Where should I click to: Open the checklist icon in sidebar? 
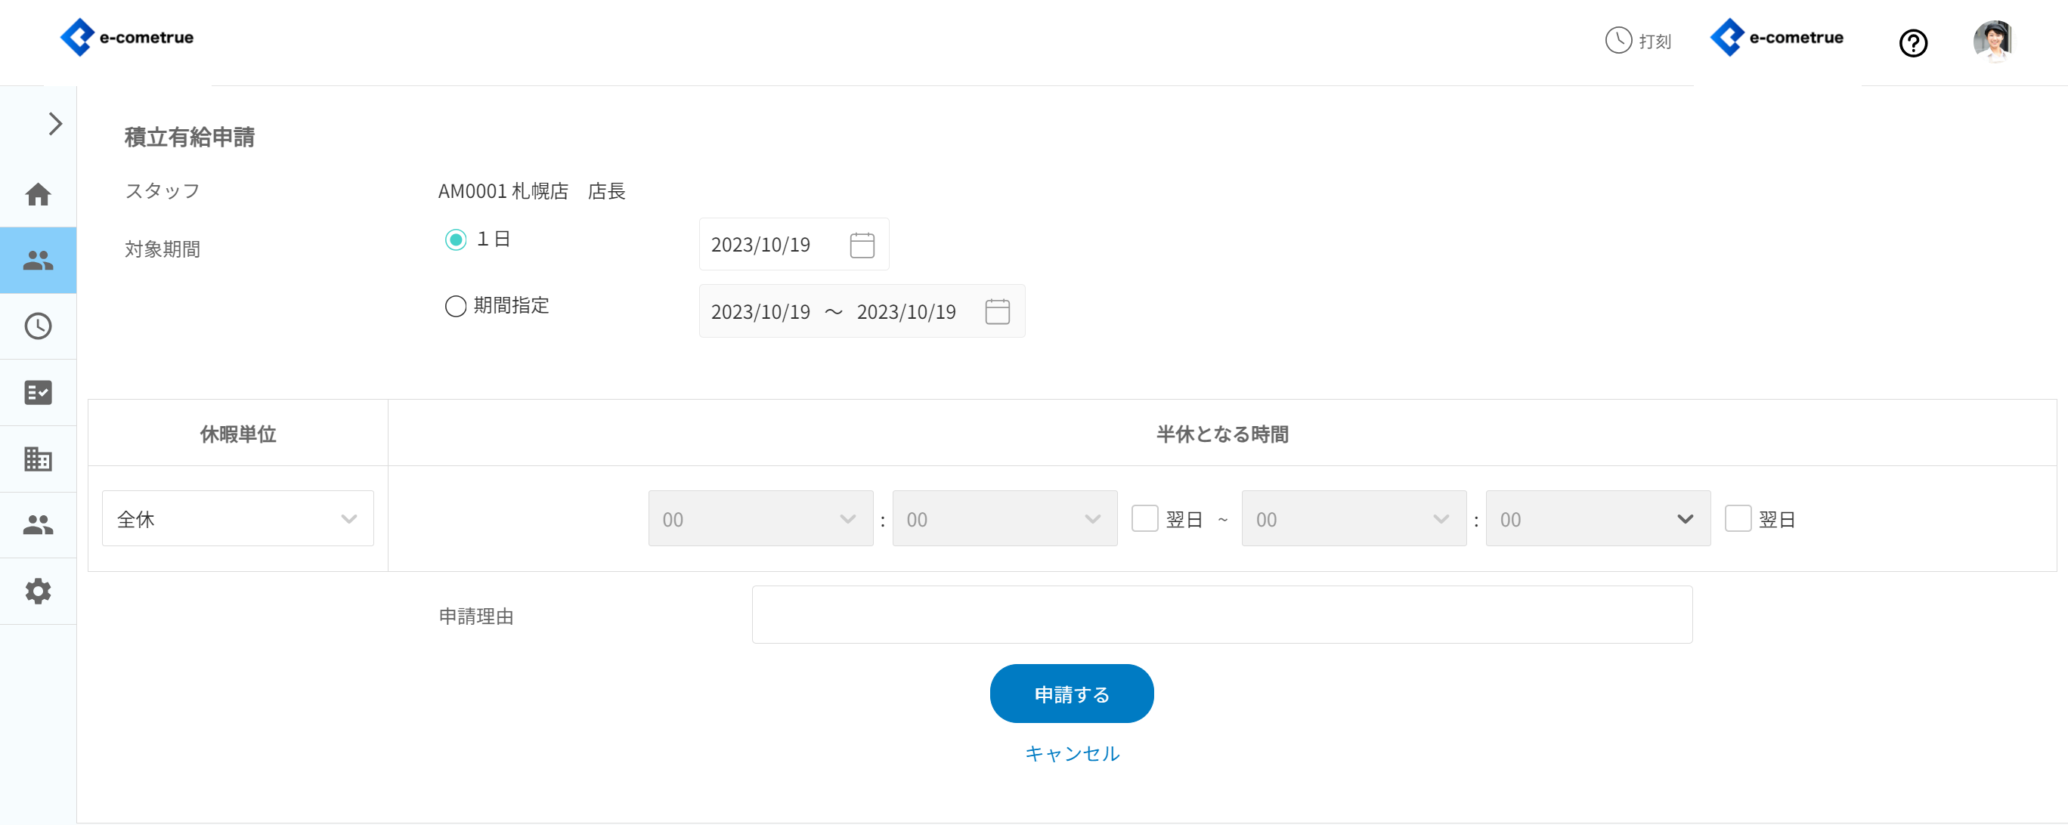pos(38,391)
